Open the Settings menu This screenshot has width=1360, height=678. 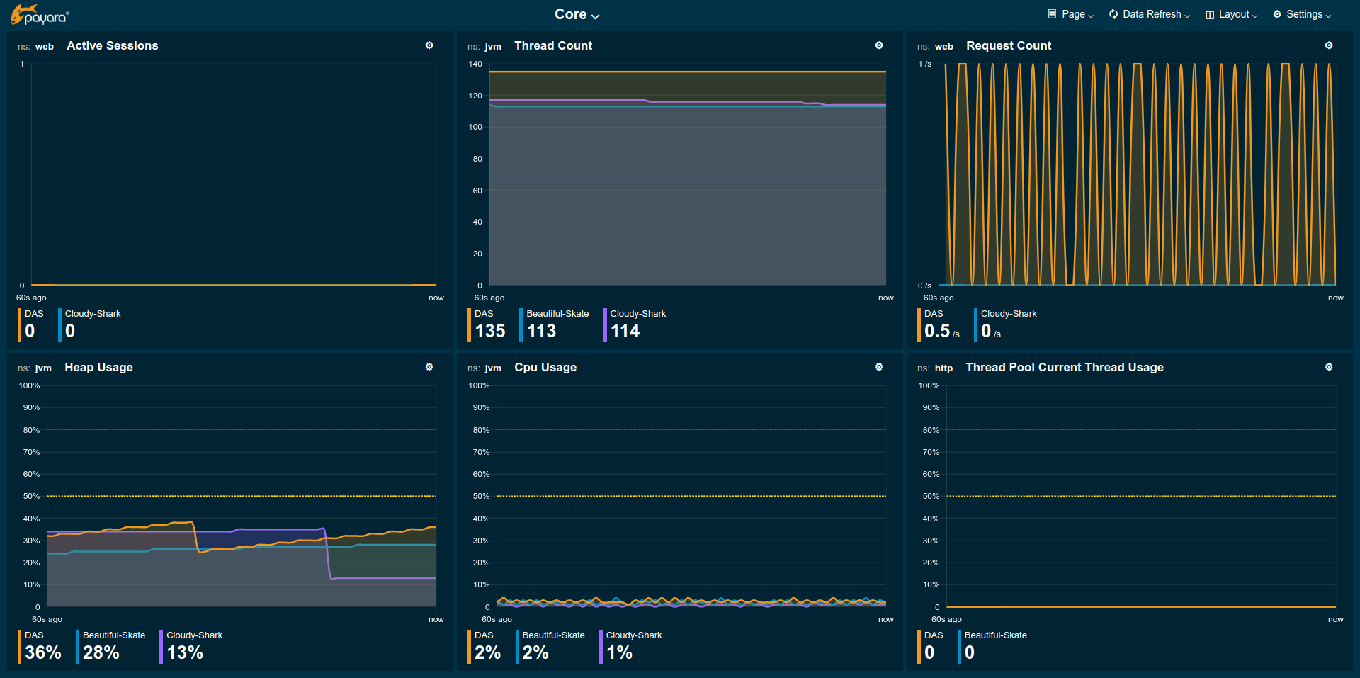(1302, 14)
